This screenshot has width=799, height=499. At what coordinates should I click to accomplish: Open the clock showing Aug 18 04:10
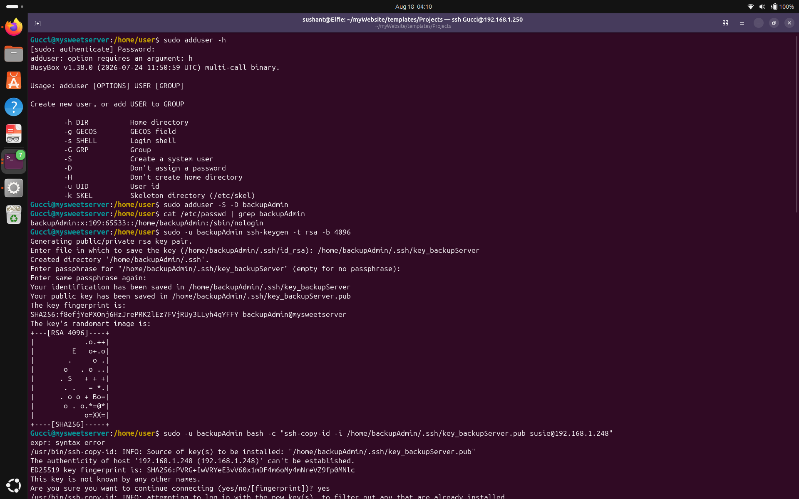pos(414,7)
